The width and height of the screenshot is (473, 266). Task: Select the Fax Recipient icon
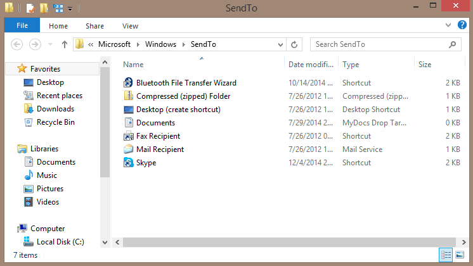click(x=129, y=136)
